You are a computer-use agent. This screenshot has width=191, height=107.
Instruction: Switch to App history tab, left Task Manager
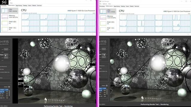[x=19, y=6]
